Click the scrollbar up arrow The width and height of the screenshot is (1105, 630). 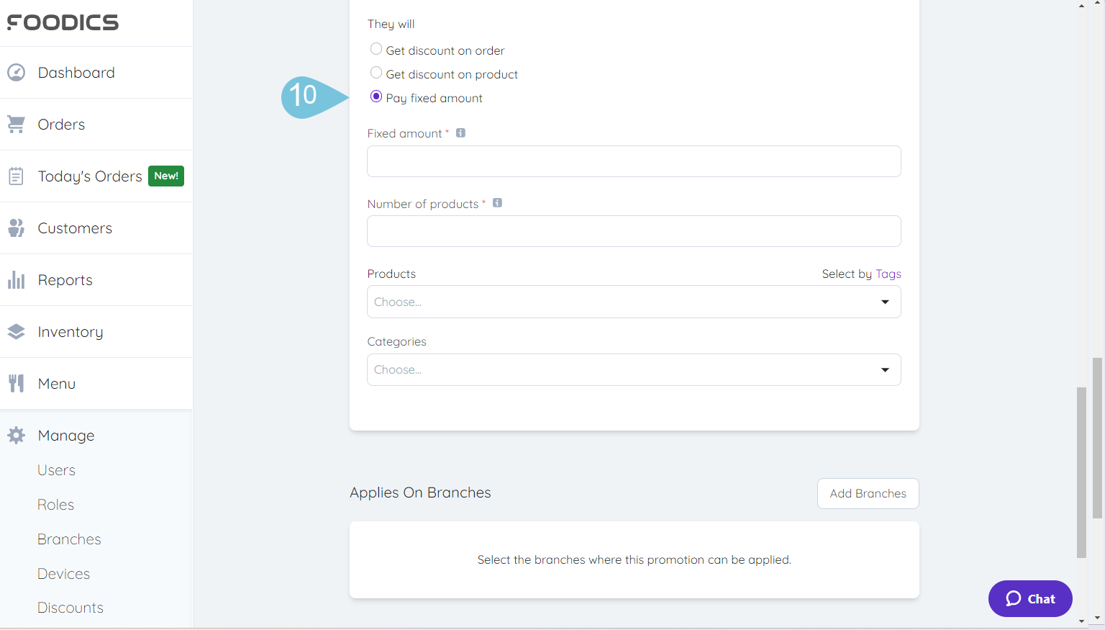pyautogui.click(x=1081, y=5)
